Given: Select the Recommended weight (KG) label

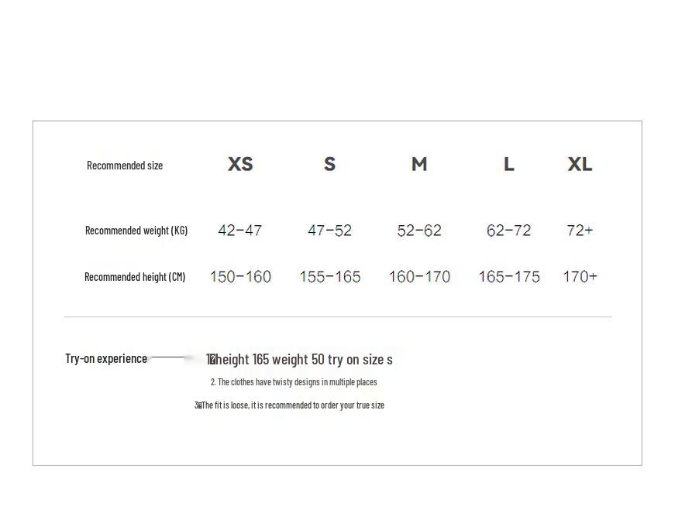Looking at the screenshot, I should (x=136, y=231).
